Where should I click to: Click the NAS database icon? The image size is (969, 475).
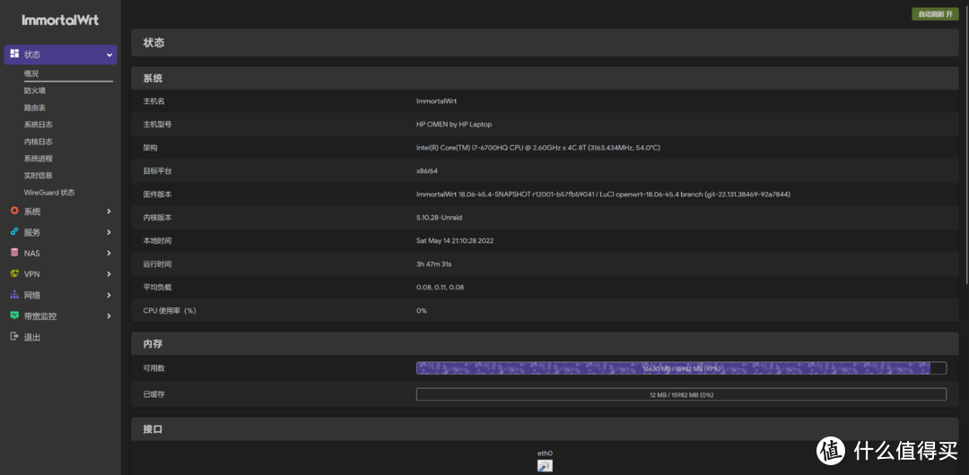point(14,253)
